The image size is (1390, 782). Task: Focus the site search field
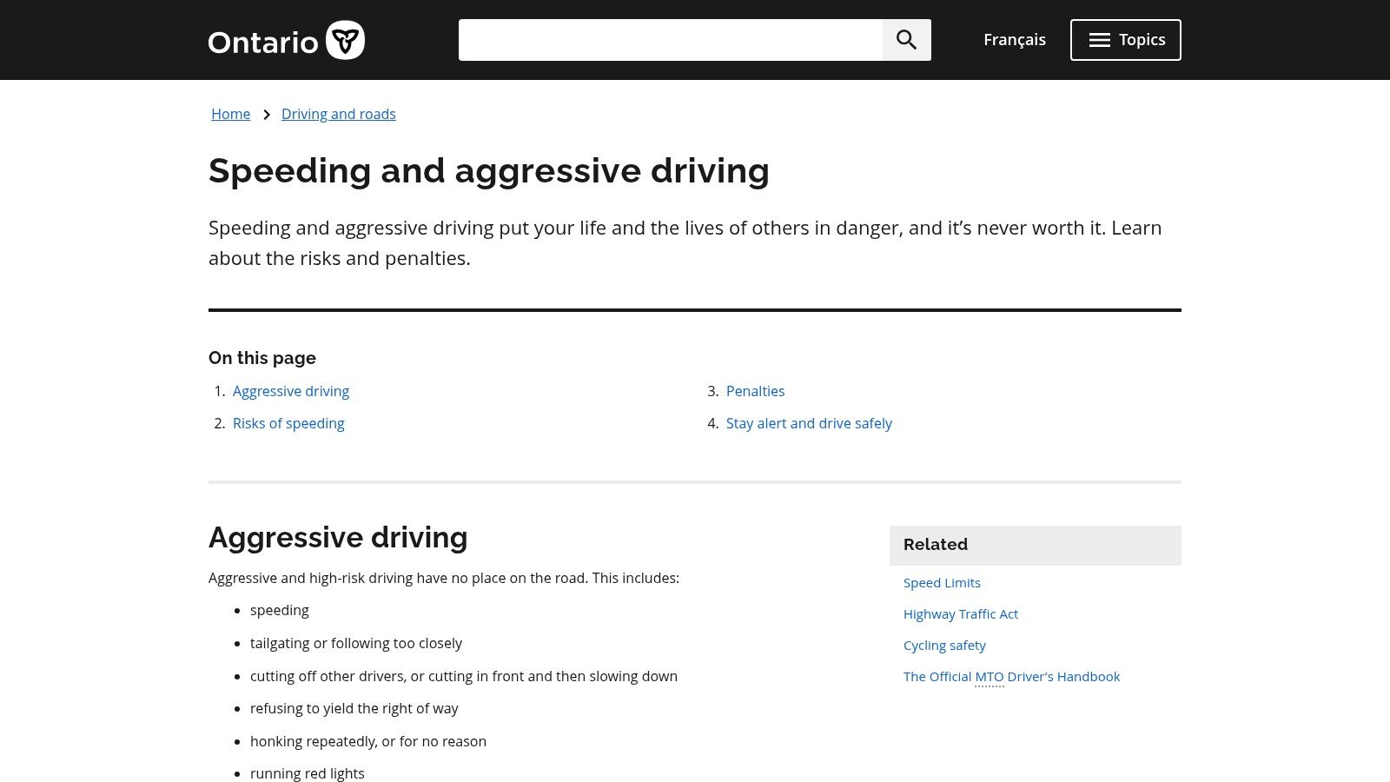(671, 40)
